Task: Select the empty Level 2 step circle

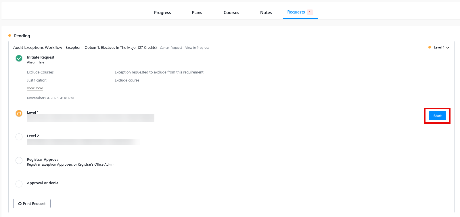Action: pos(19,137)
